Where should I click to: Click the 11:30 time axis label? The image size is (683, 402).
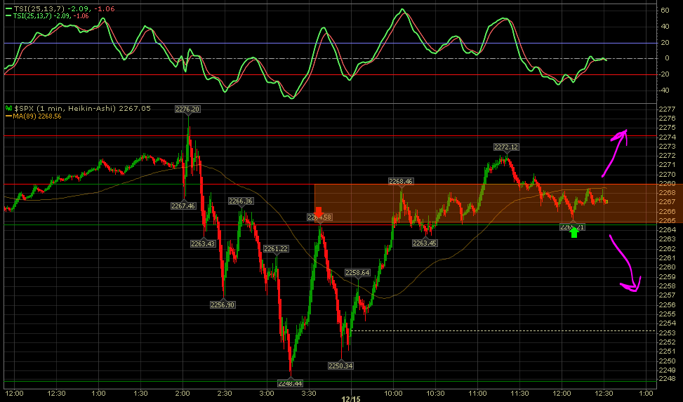(x=519, y=394)
